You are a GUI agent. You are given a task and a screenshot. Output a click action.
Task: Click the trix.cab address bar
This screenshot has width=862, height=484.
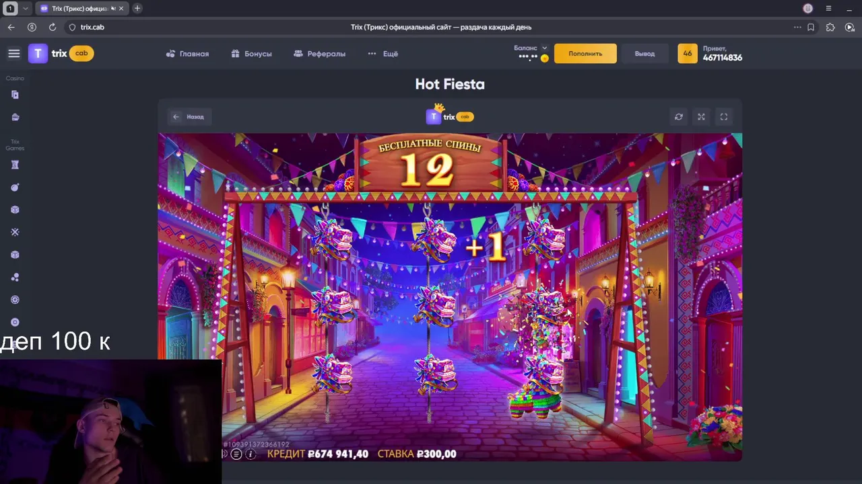click(x=92, y=28)
